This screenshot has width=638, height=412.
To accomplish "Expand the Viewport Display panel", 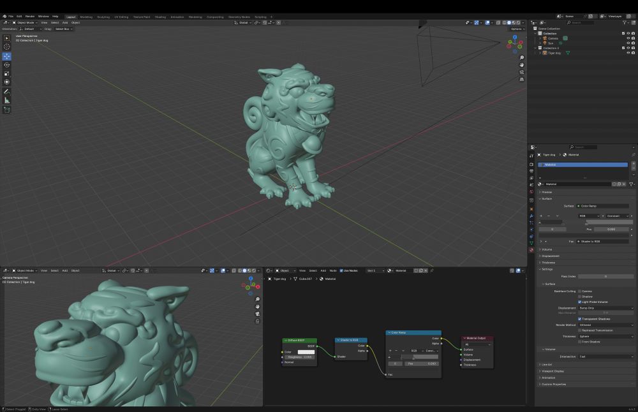I will [553, 371].
